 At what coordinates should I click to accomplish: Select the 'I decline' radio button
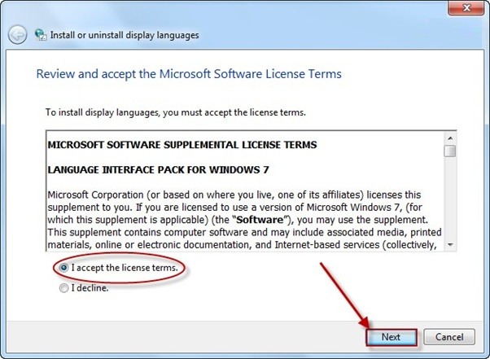pyautogui.click(x=63, y=287)
